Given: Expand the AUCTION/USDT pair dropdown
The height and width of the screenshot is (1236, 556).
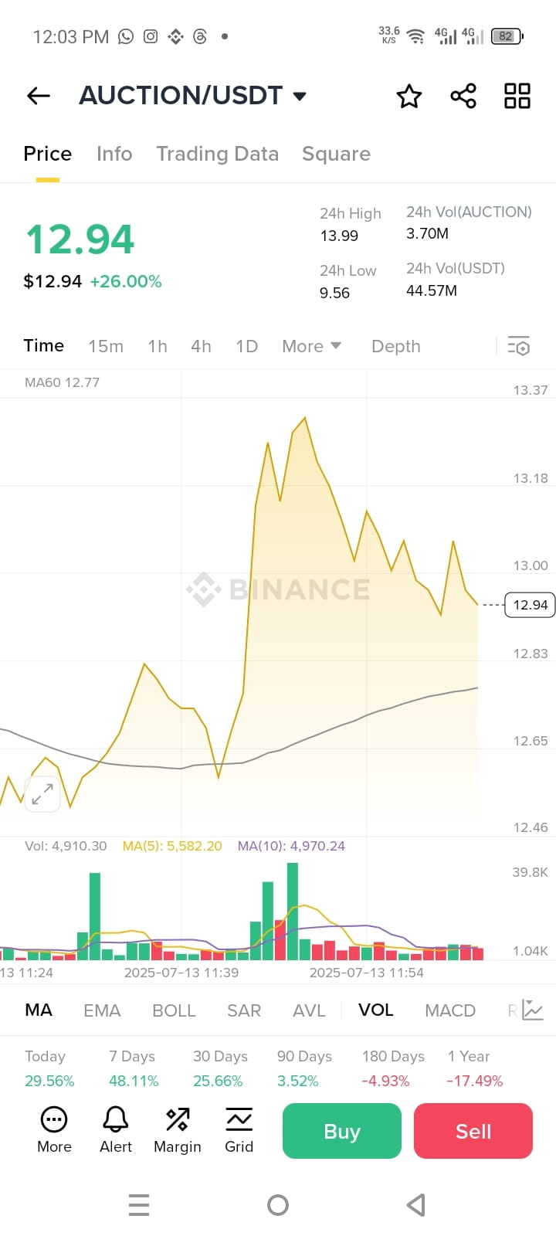Looking at the screenshot, I should 300,96.
